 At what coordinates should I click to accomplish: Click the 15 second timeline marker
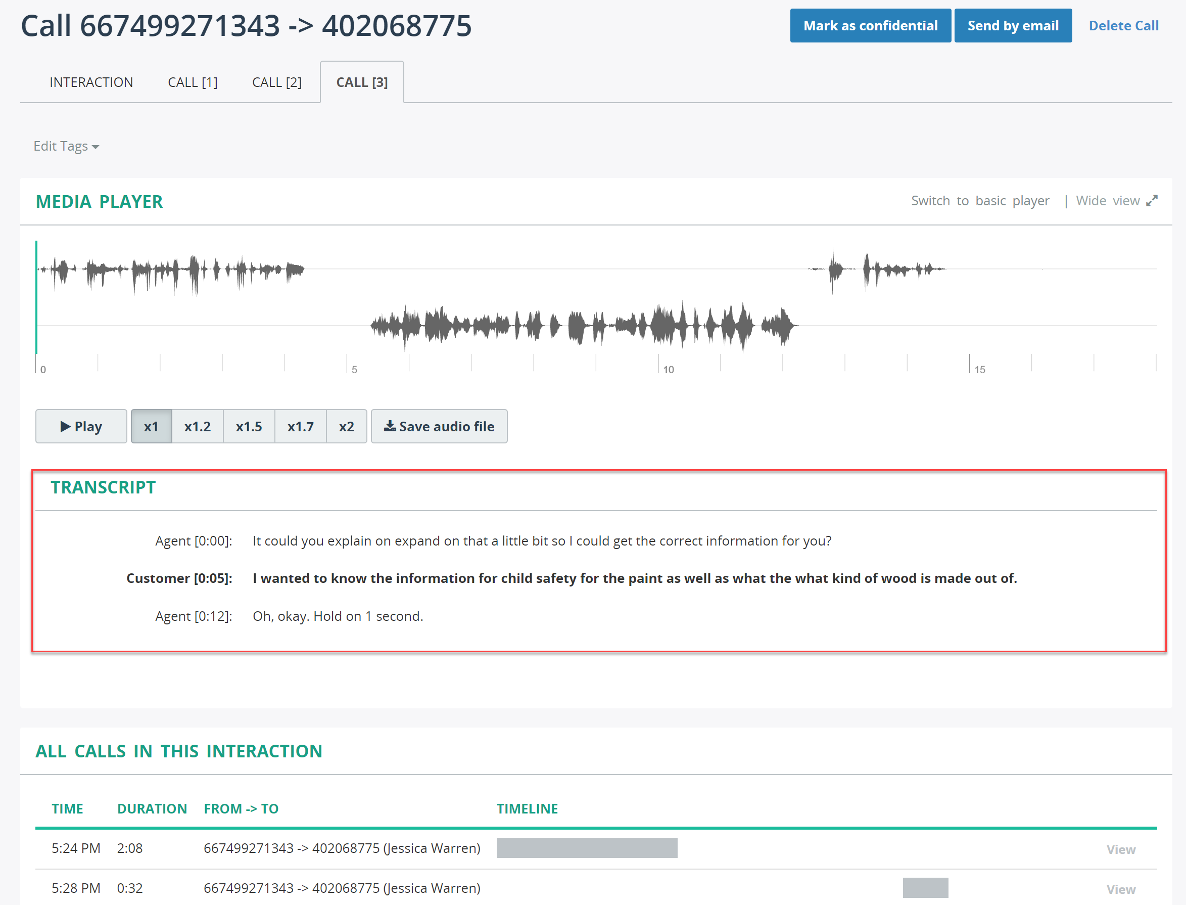[979, 369]
